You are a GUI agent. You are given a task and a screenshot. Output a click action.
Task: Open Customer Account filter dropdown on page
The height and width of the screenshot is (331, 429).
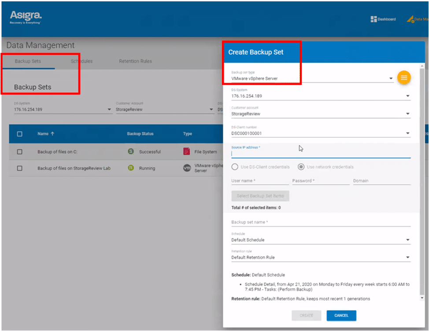click(165, 109)
